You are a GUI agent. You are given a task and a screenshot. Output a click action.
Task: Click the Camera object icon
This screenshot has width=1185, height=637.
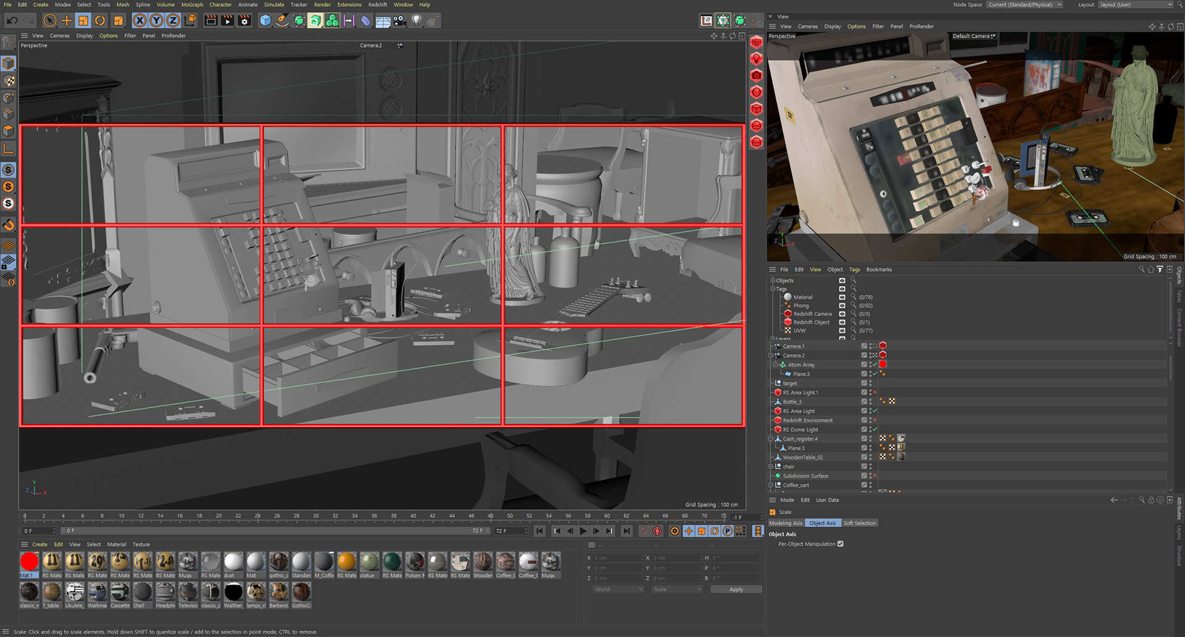[399, 20]
